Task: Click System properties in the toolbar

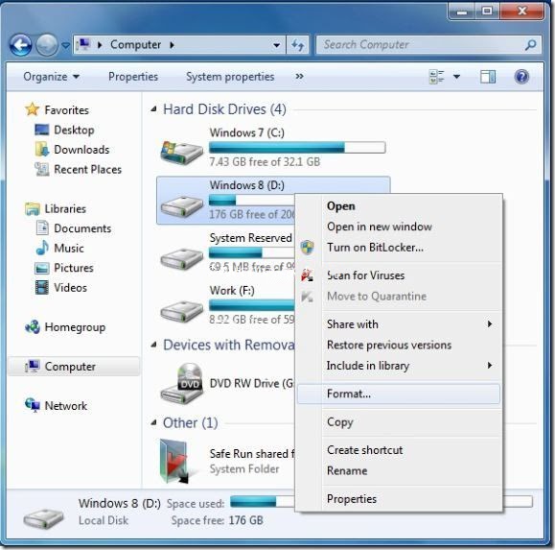Action: (x=230, y=77)
